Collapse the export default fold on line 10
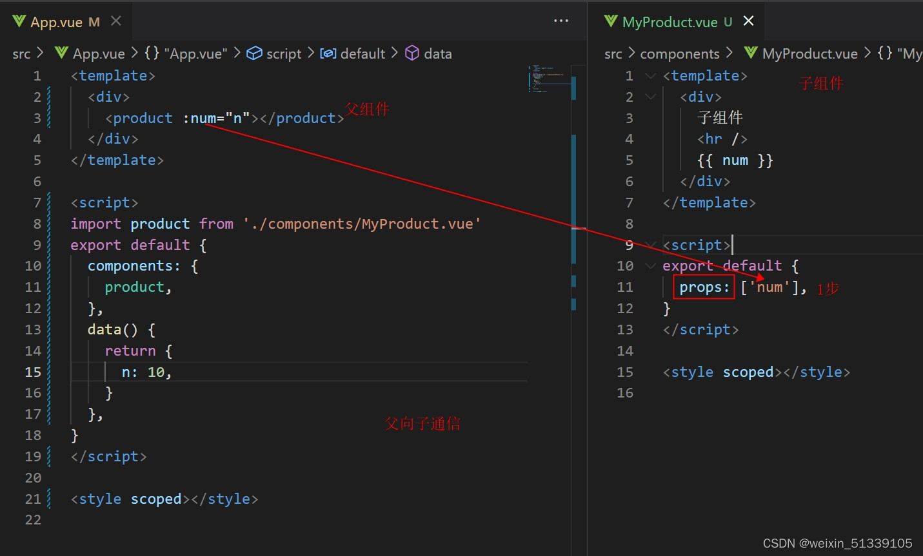 coord(650,266)
